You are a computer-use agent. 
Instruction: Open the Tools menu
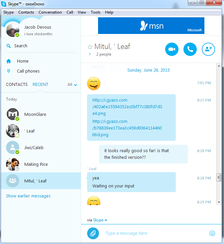[95, 12]
